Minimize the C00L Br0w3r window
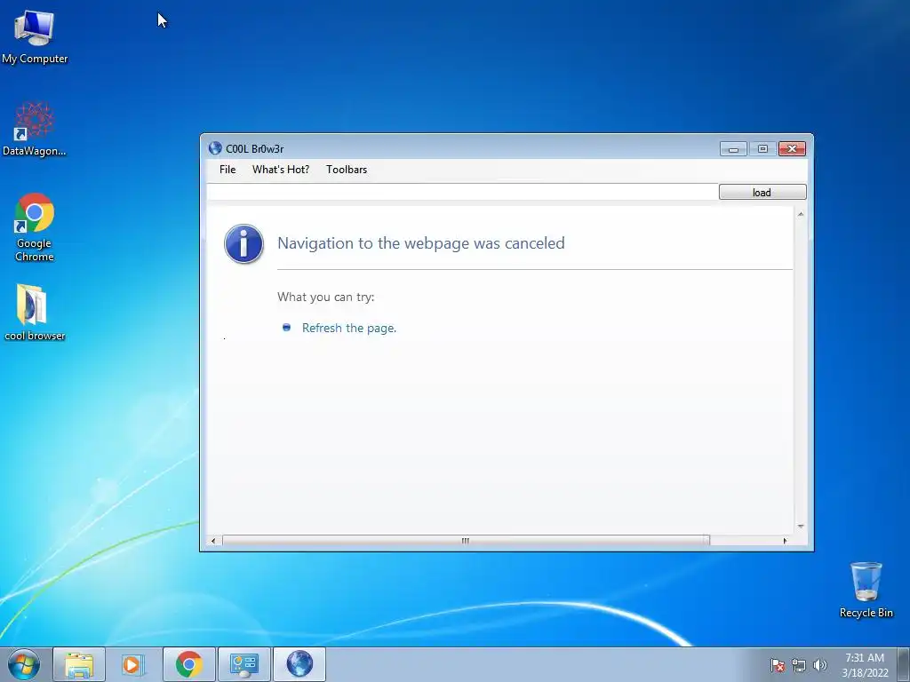910x682 pixels. 733,149
